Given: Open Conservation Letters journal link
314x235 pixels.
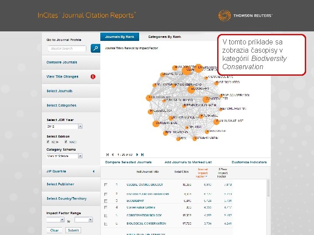Looking at the screenshot, I should [x=141, y=208].
